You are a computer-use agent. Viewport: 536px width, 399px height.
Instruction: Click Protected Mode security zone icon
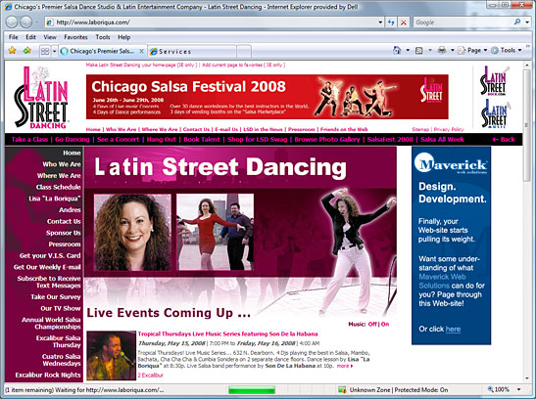click(342, 389)
